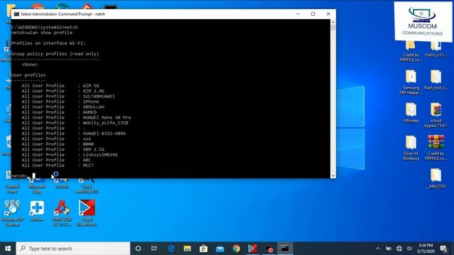Click the 'HUAWEI-B315-409A' profile name

pyautogui.click(x=104, y=134)
